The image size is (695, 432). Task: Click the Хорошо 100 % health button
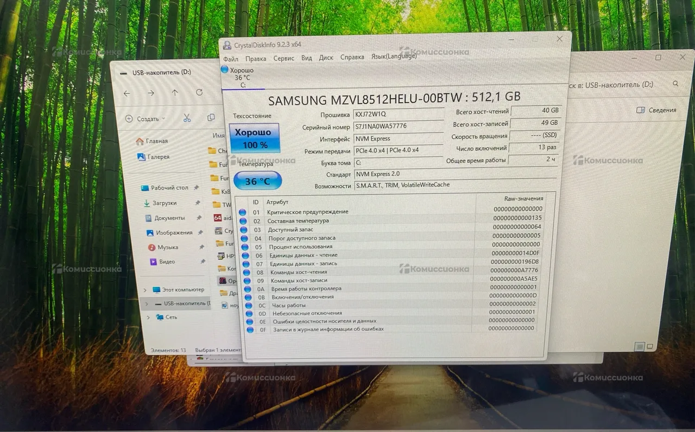click(x=254, y=138)
